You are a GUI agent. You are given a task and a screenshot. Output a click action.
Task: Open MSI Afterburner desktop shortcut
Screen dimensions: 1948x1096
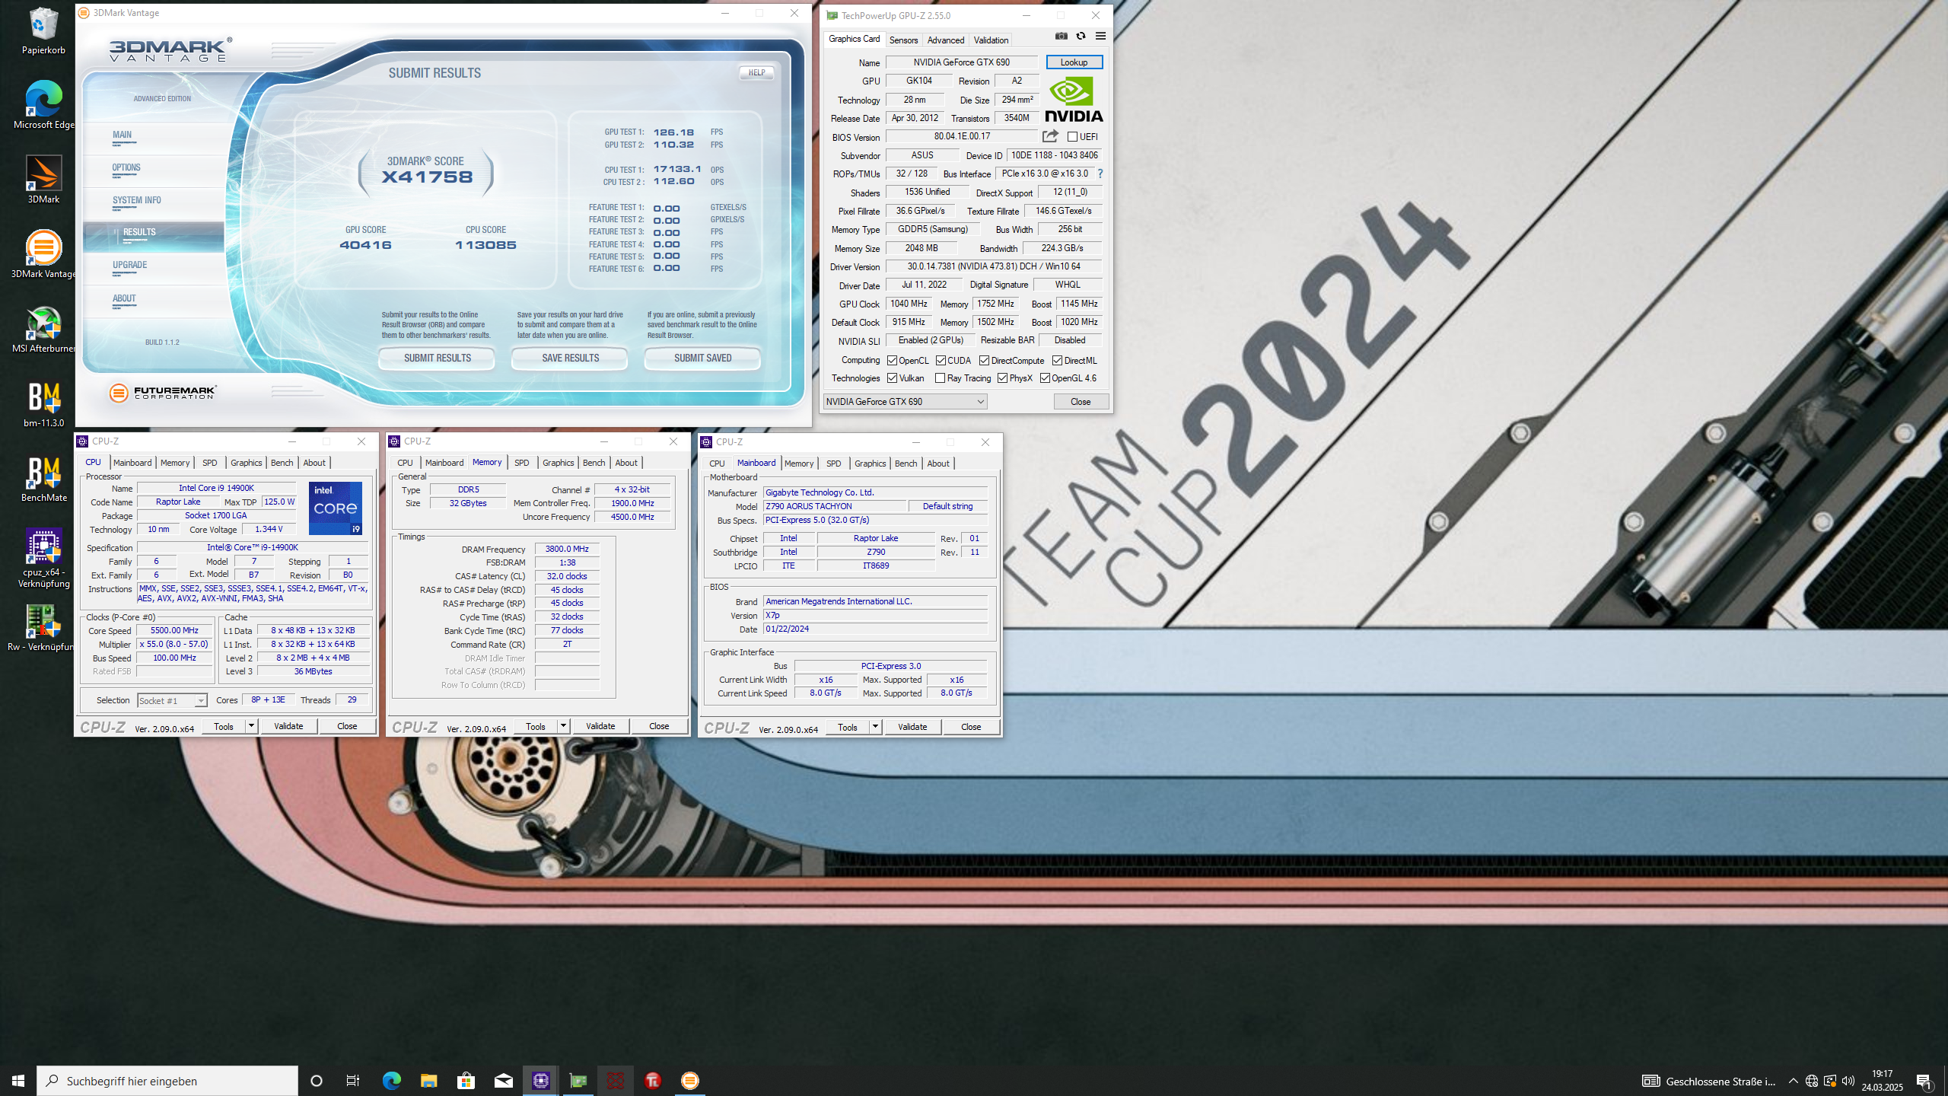(43, 329)
